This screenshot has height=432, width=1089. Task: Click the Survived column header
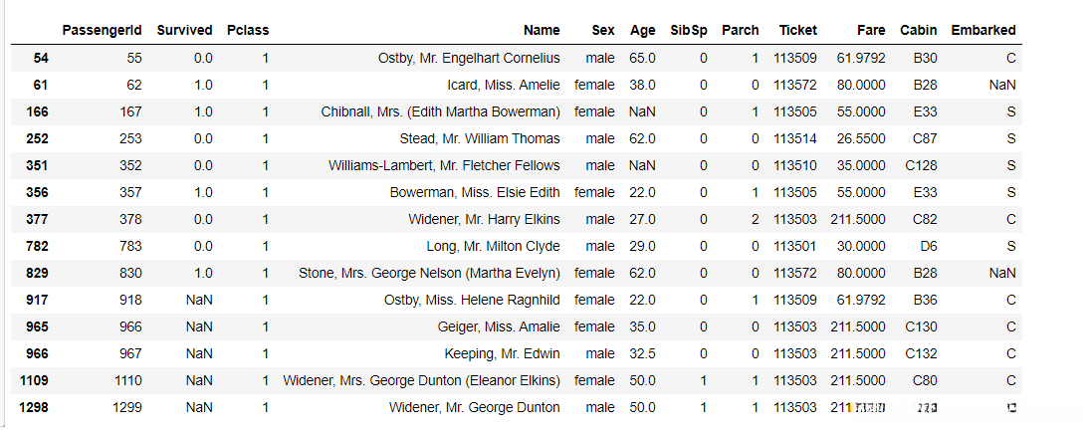coord(185,31)
